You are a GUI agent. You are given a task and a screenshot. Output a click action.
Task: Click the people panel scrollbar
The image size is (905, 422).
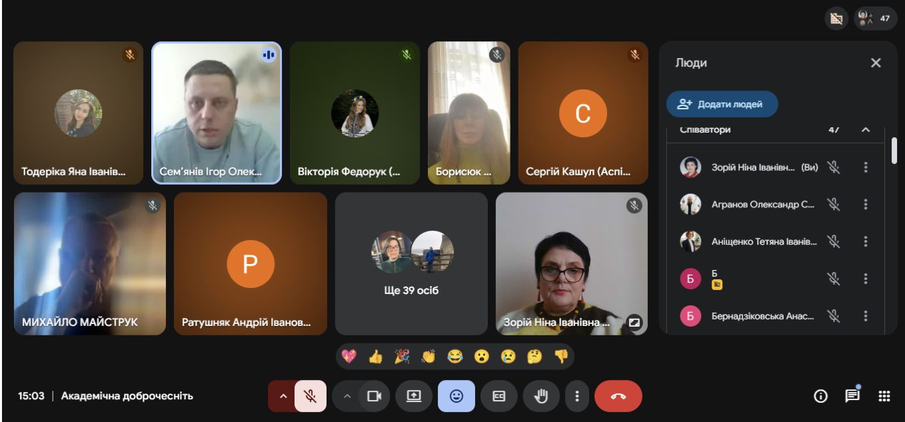pyautogui.click(x=894, y=151)
